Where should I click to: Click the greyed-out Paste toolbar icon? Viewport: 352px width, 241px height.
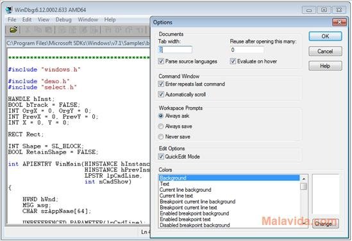(48, 30)
